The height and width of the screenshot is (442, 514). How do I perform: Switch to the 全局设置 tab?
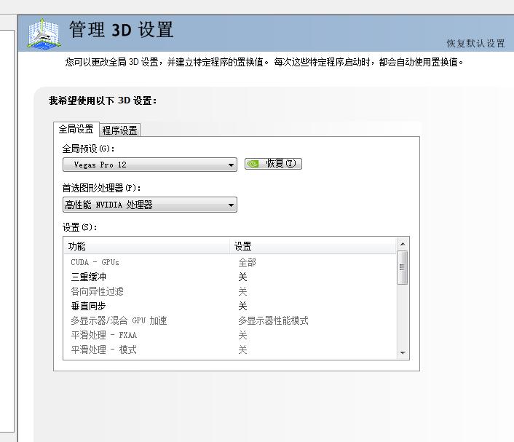tap(76, 129)
